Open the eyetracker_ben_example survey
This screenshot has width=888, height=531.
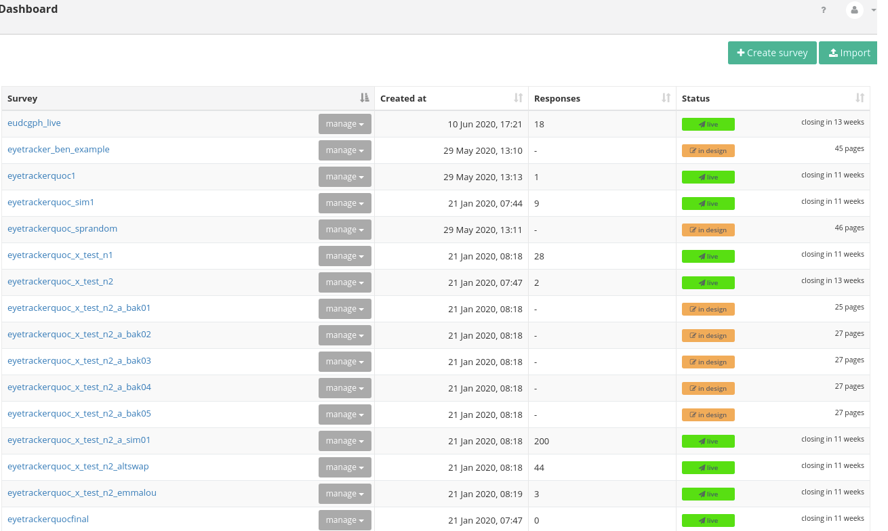pos(58,149)
